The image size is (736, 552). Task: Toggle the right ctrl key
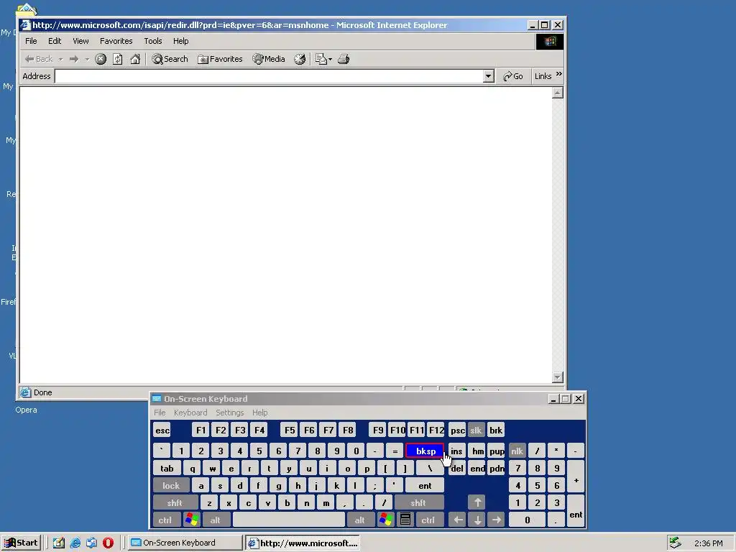[x=428, y=520]
